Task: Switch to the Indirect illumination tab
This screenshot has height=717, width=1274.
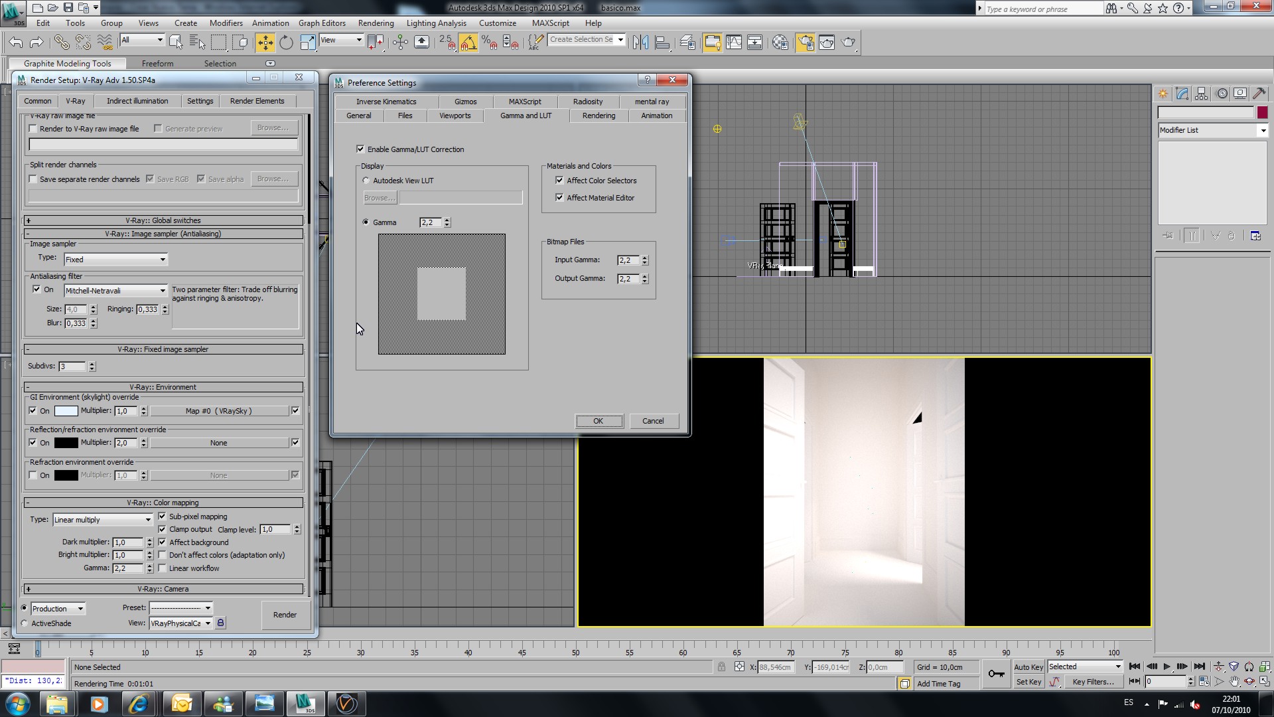Action: 137,101
